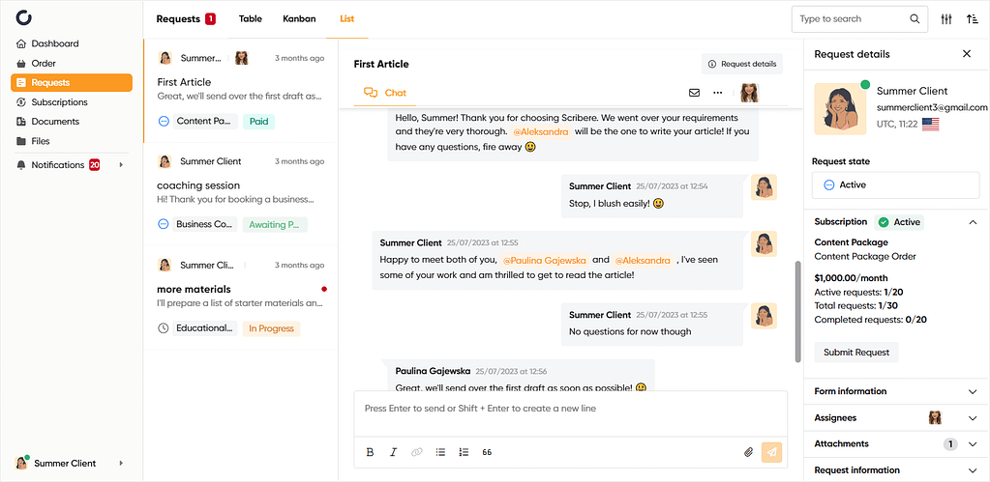Viewport: 990px width, 482px height.
Task: Close the Request details panel
Action: (x=967, y=54)
